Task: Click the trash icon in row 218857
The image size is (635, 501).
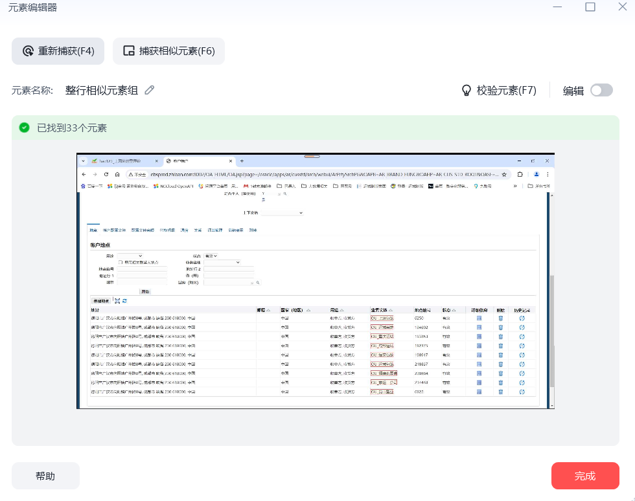Action: click(500, 364)
